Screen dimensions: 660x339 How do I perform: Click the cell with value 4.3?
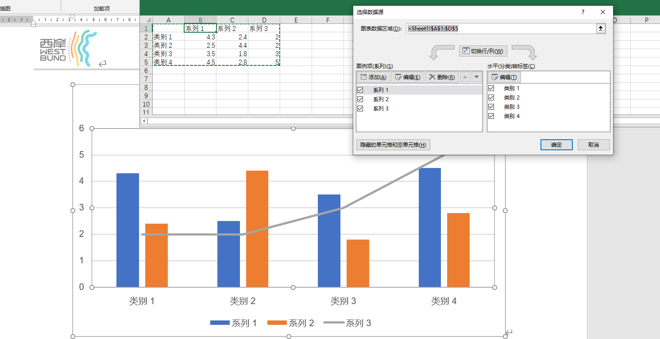tap(200, 37)
